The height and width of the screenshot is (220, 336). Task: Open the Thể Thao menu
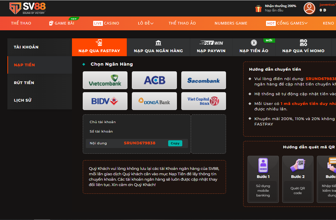(x=21, y=23)
